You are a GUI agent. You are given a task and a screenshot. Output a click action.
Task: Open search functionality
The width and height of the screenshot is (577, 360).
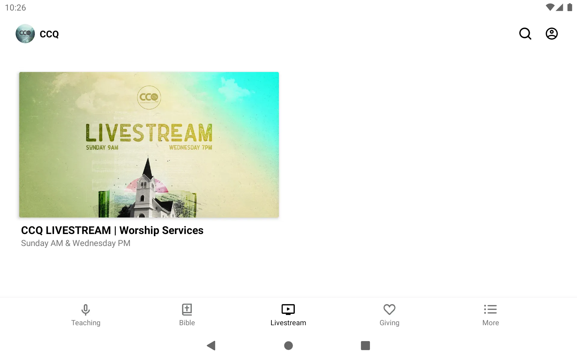525,34
